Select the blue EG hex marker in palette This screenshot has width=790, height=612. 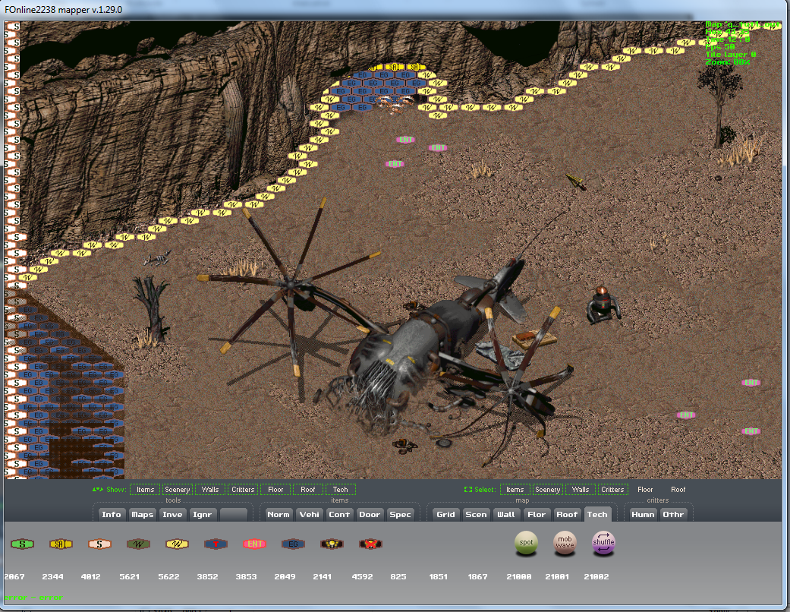point(293,544)
